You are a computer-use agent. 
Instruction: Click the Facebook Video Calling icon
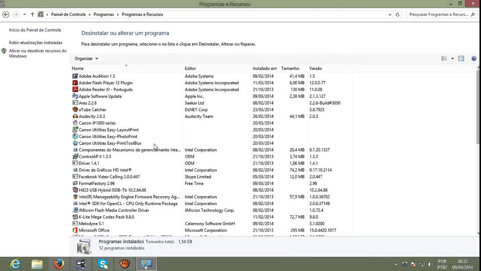point(75,177)
